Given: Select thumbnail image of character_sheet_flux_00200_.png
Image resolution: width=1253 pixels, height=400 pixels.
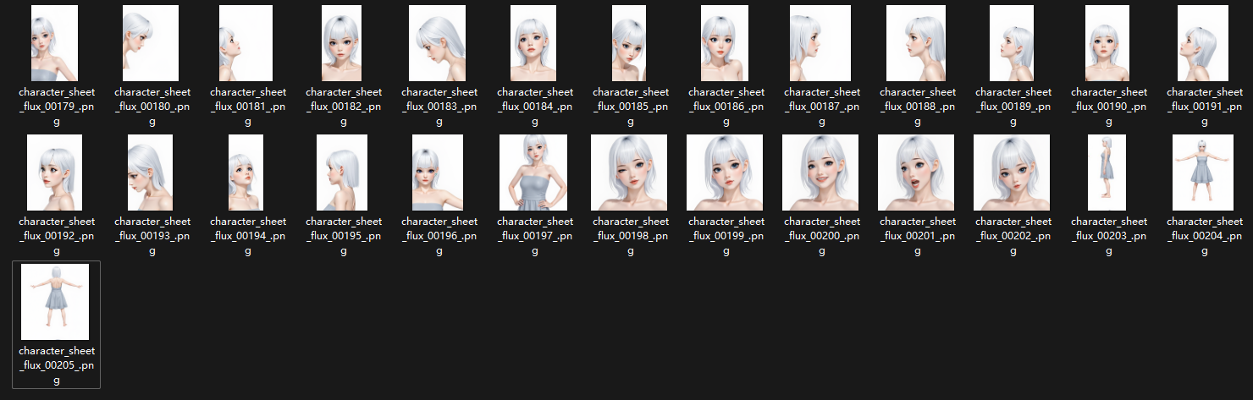Looking at the screenshot, I should pyautogui.click(x=821, y=173).
